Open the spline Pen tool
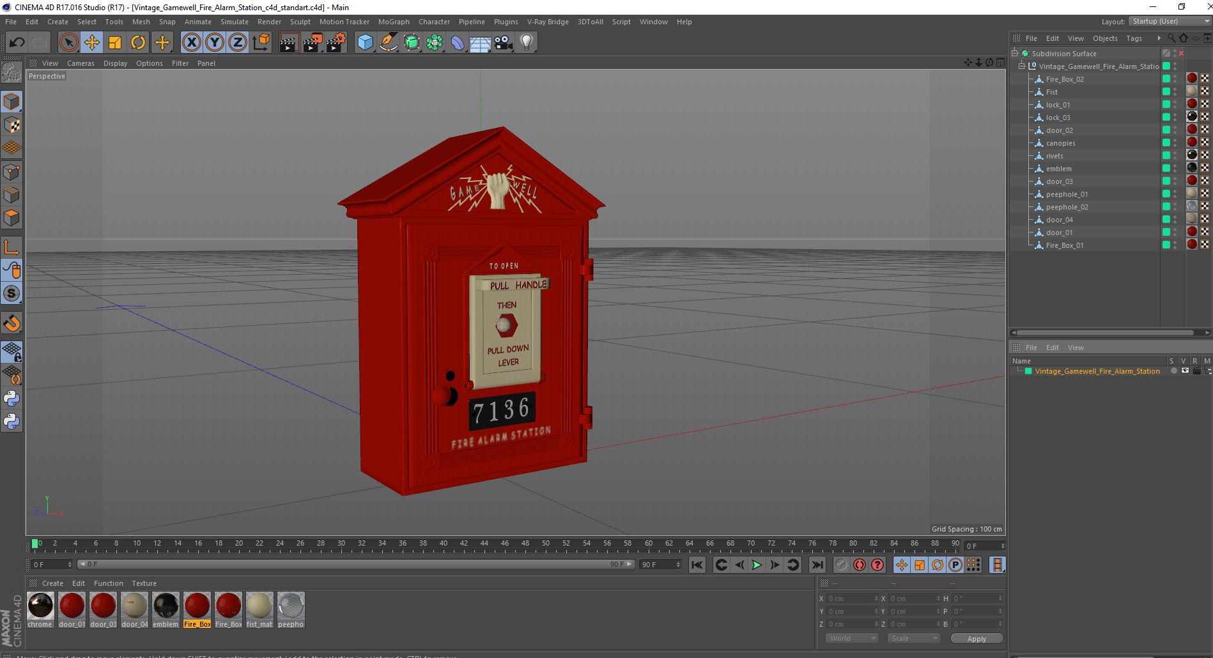The width and height of the screenshot is (1213, 658). 388,43
